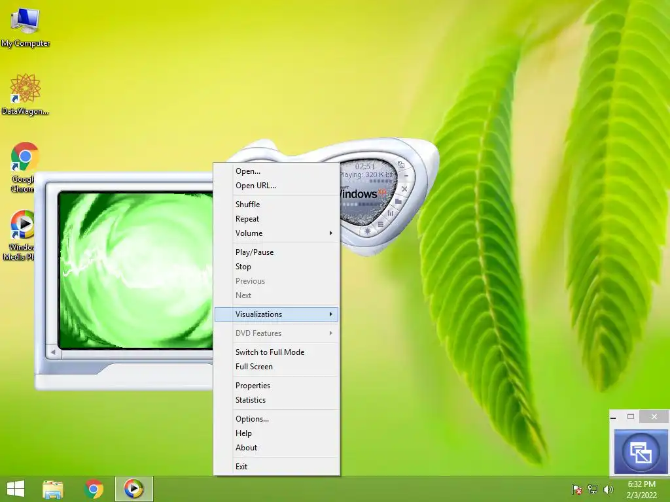This screenshot has height=502, width=670.
Task: Select Help in the context menu
Action: 277,433
